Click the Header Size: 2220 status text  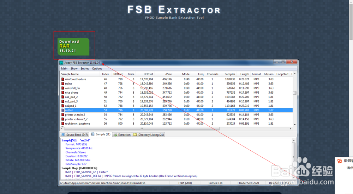(x=248, y=183)
